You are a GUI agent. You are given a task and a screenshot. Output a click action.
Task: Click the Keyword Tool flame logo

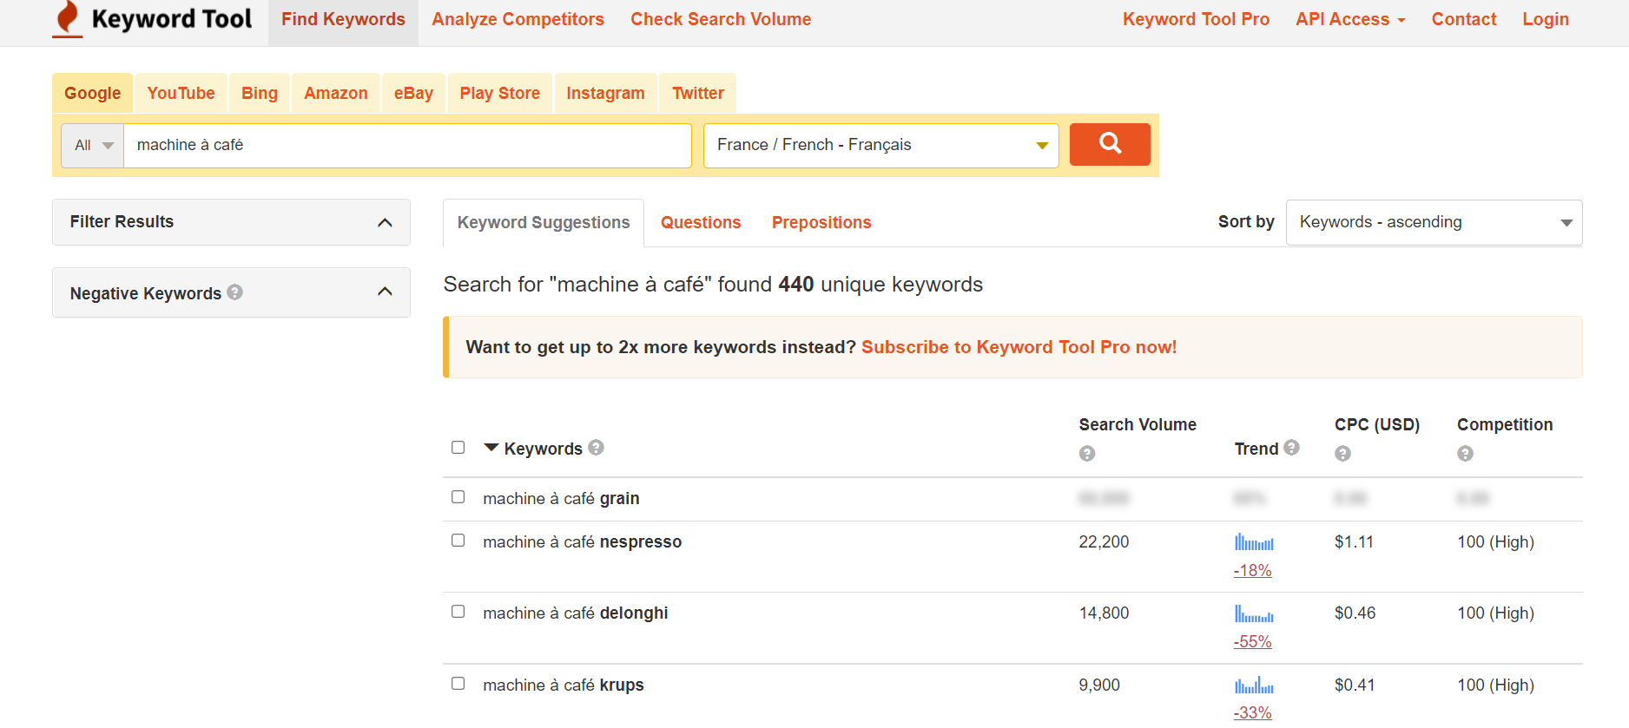[68, 19]
